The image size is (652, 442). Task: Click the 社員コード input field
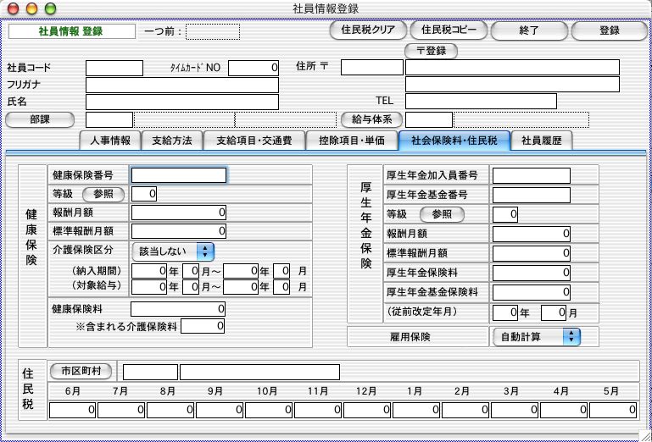(114, 67)
